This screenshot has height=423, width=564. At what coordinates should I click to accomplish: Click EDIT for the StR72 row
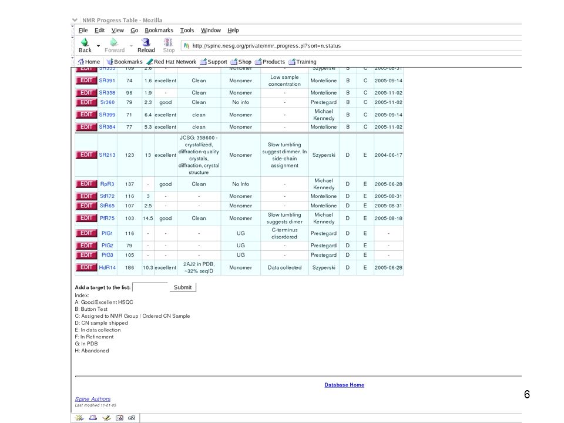86,196
